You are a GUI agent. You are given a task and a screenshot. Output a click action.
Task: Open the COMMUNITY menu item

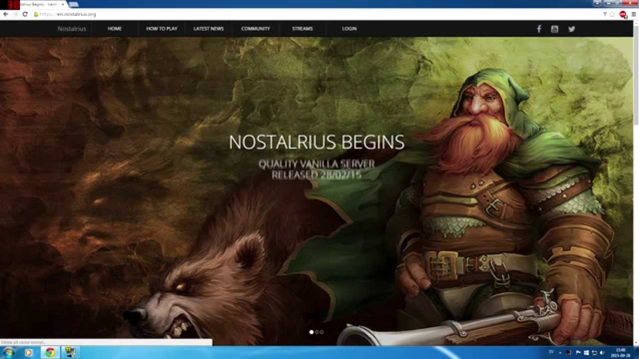pos(256,29)
